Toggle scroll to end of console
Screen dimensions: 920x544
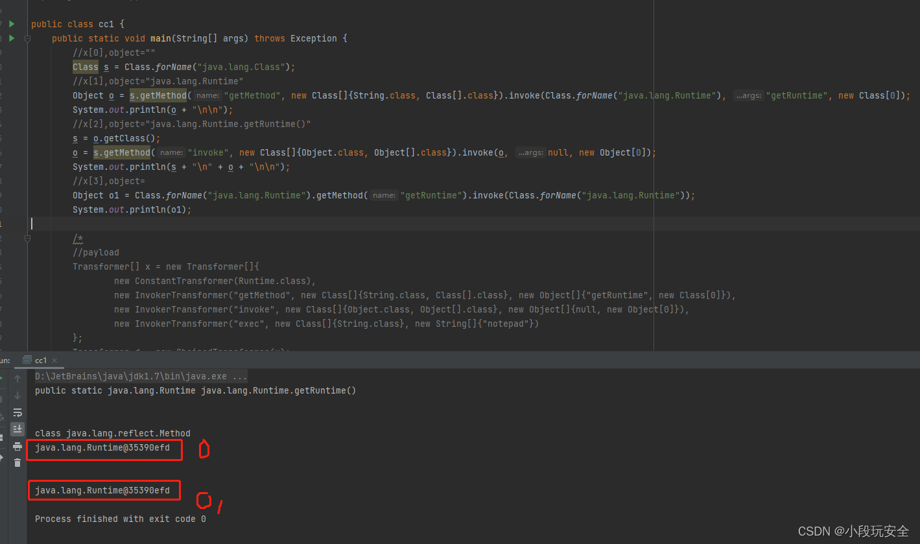pos(18,429)
